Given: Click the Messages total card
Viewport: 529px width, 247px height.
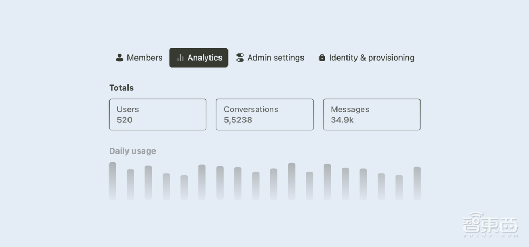Looking at the screenshot, I should pos(371,115).
